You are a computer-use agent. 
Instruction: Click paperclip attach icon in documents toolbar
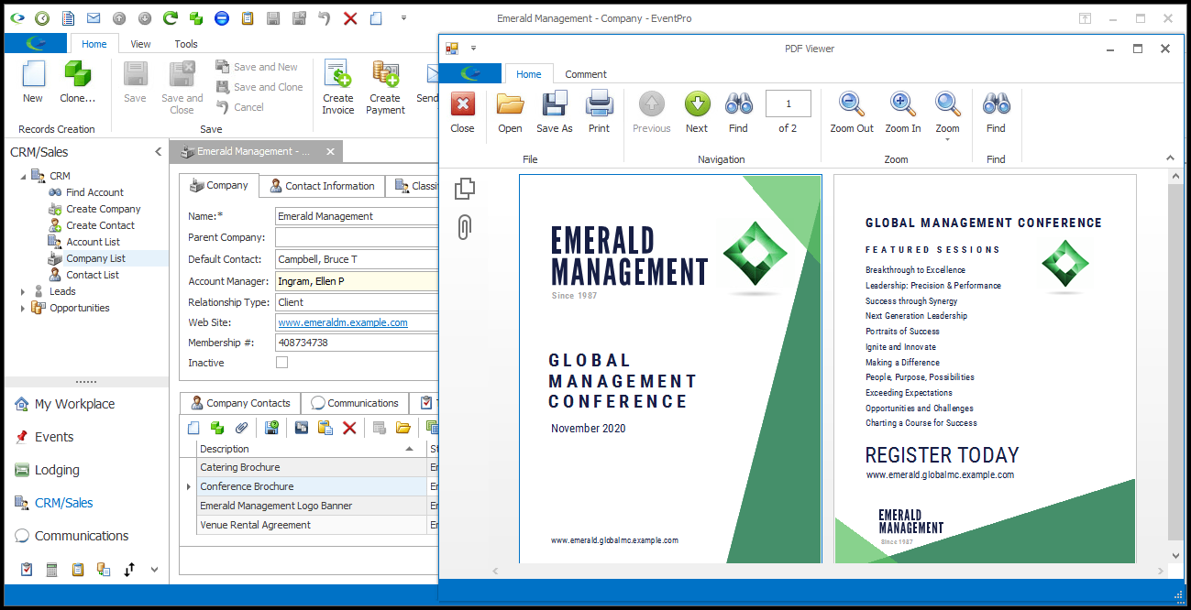242,428
